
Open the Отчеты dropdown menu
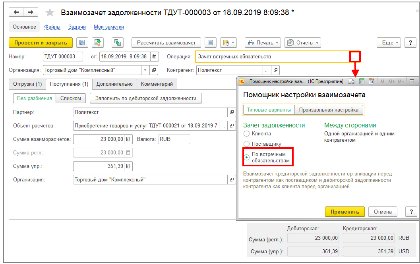tap(303, 43)
